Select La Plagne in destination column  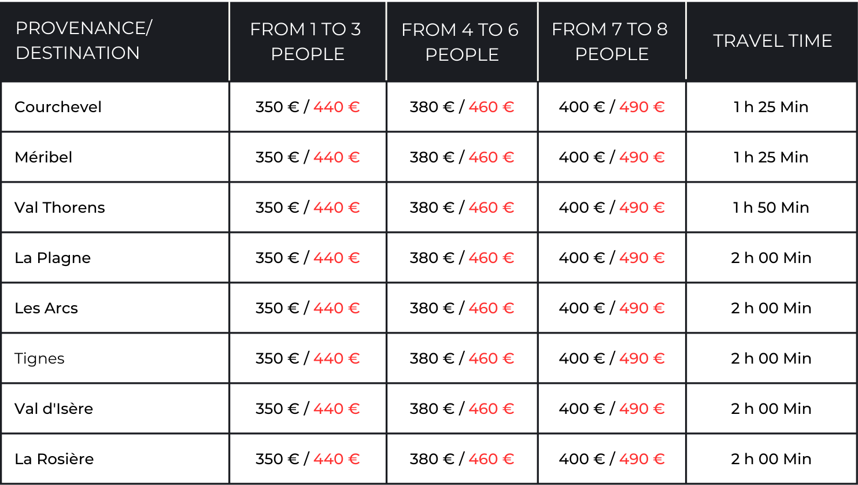(x=53, y=258)
